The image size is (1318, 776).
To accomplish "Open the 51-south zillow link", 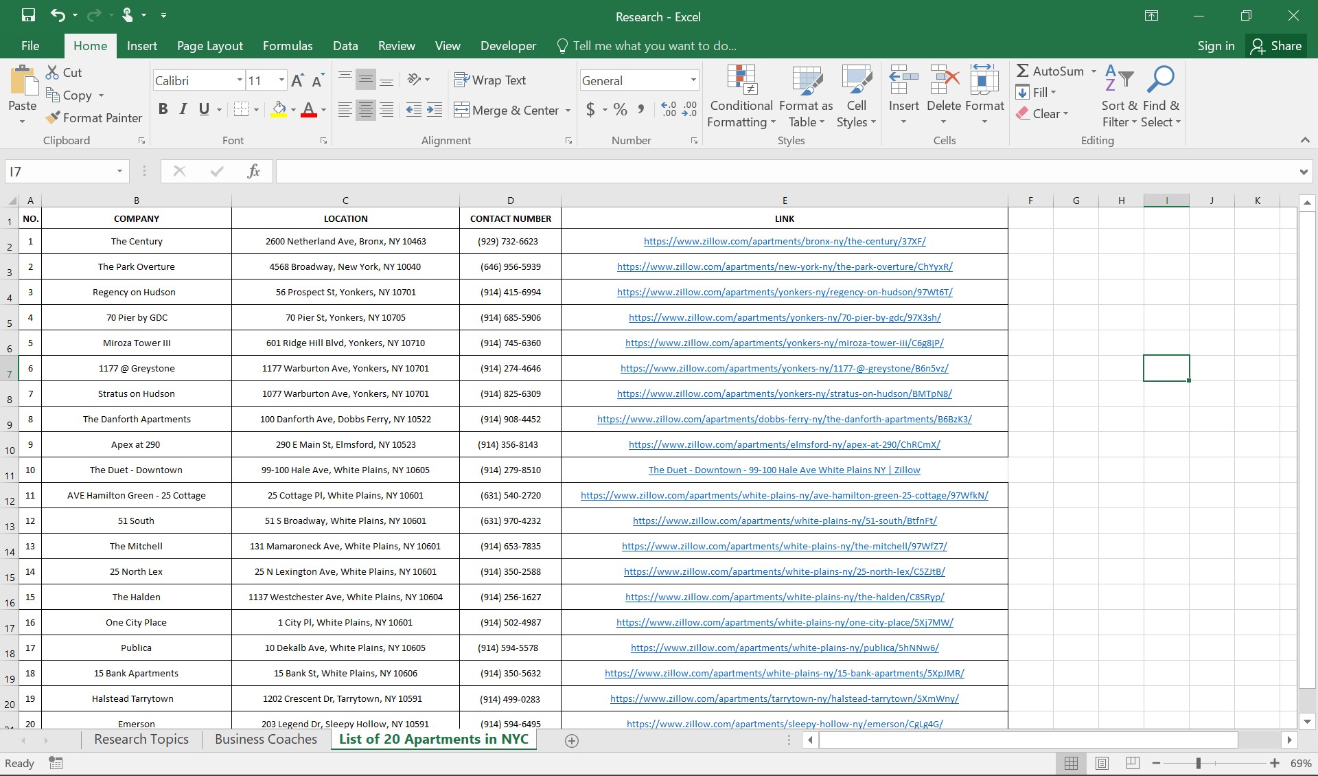I will tap(785, 521).
